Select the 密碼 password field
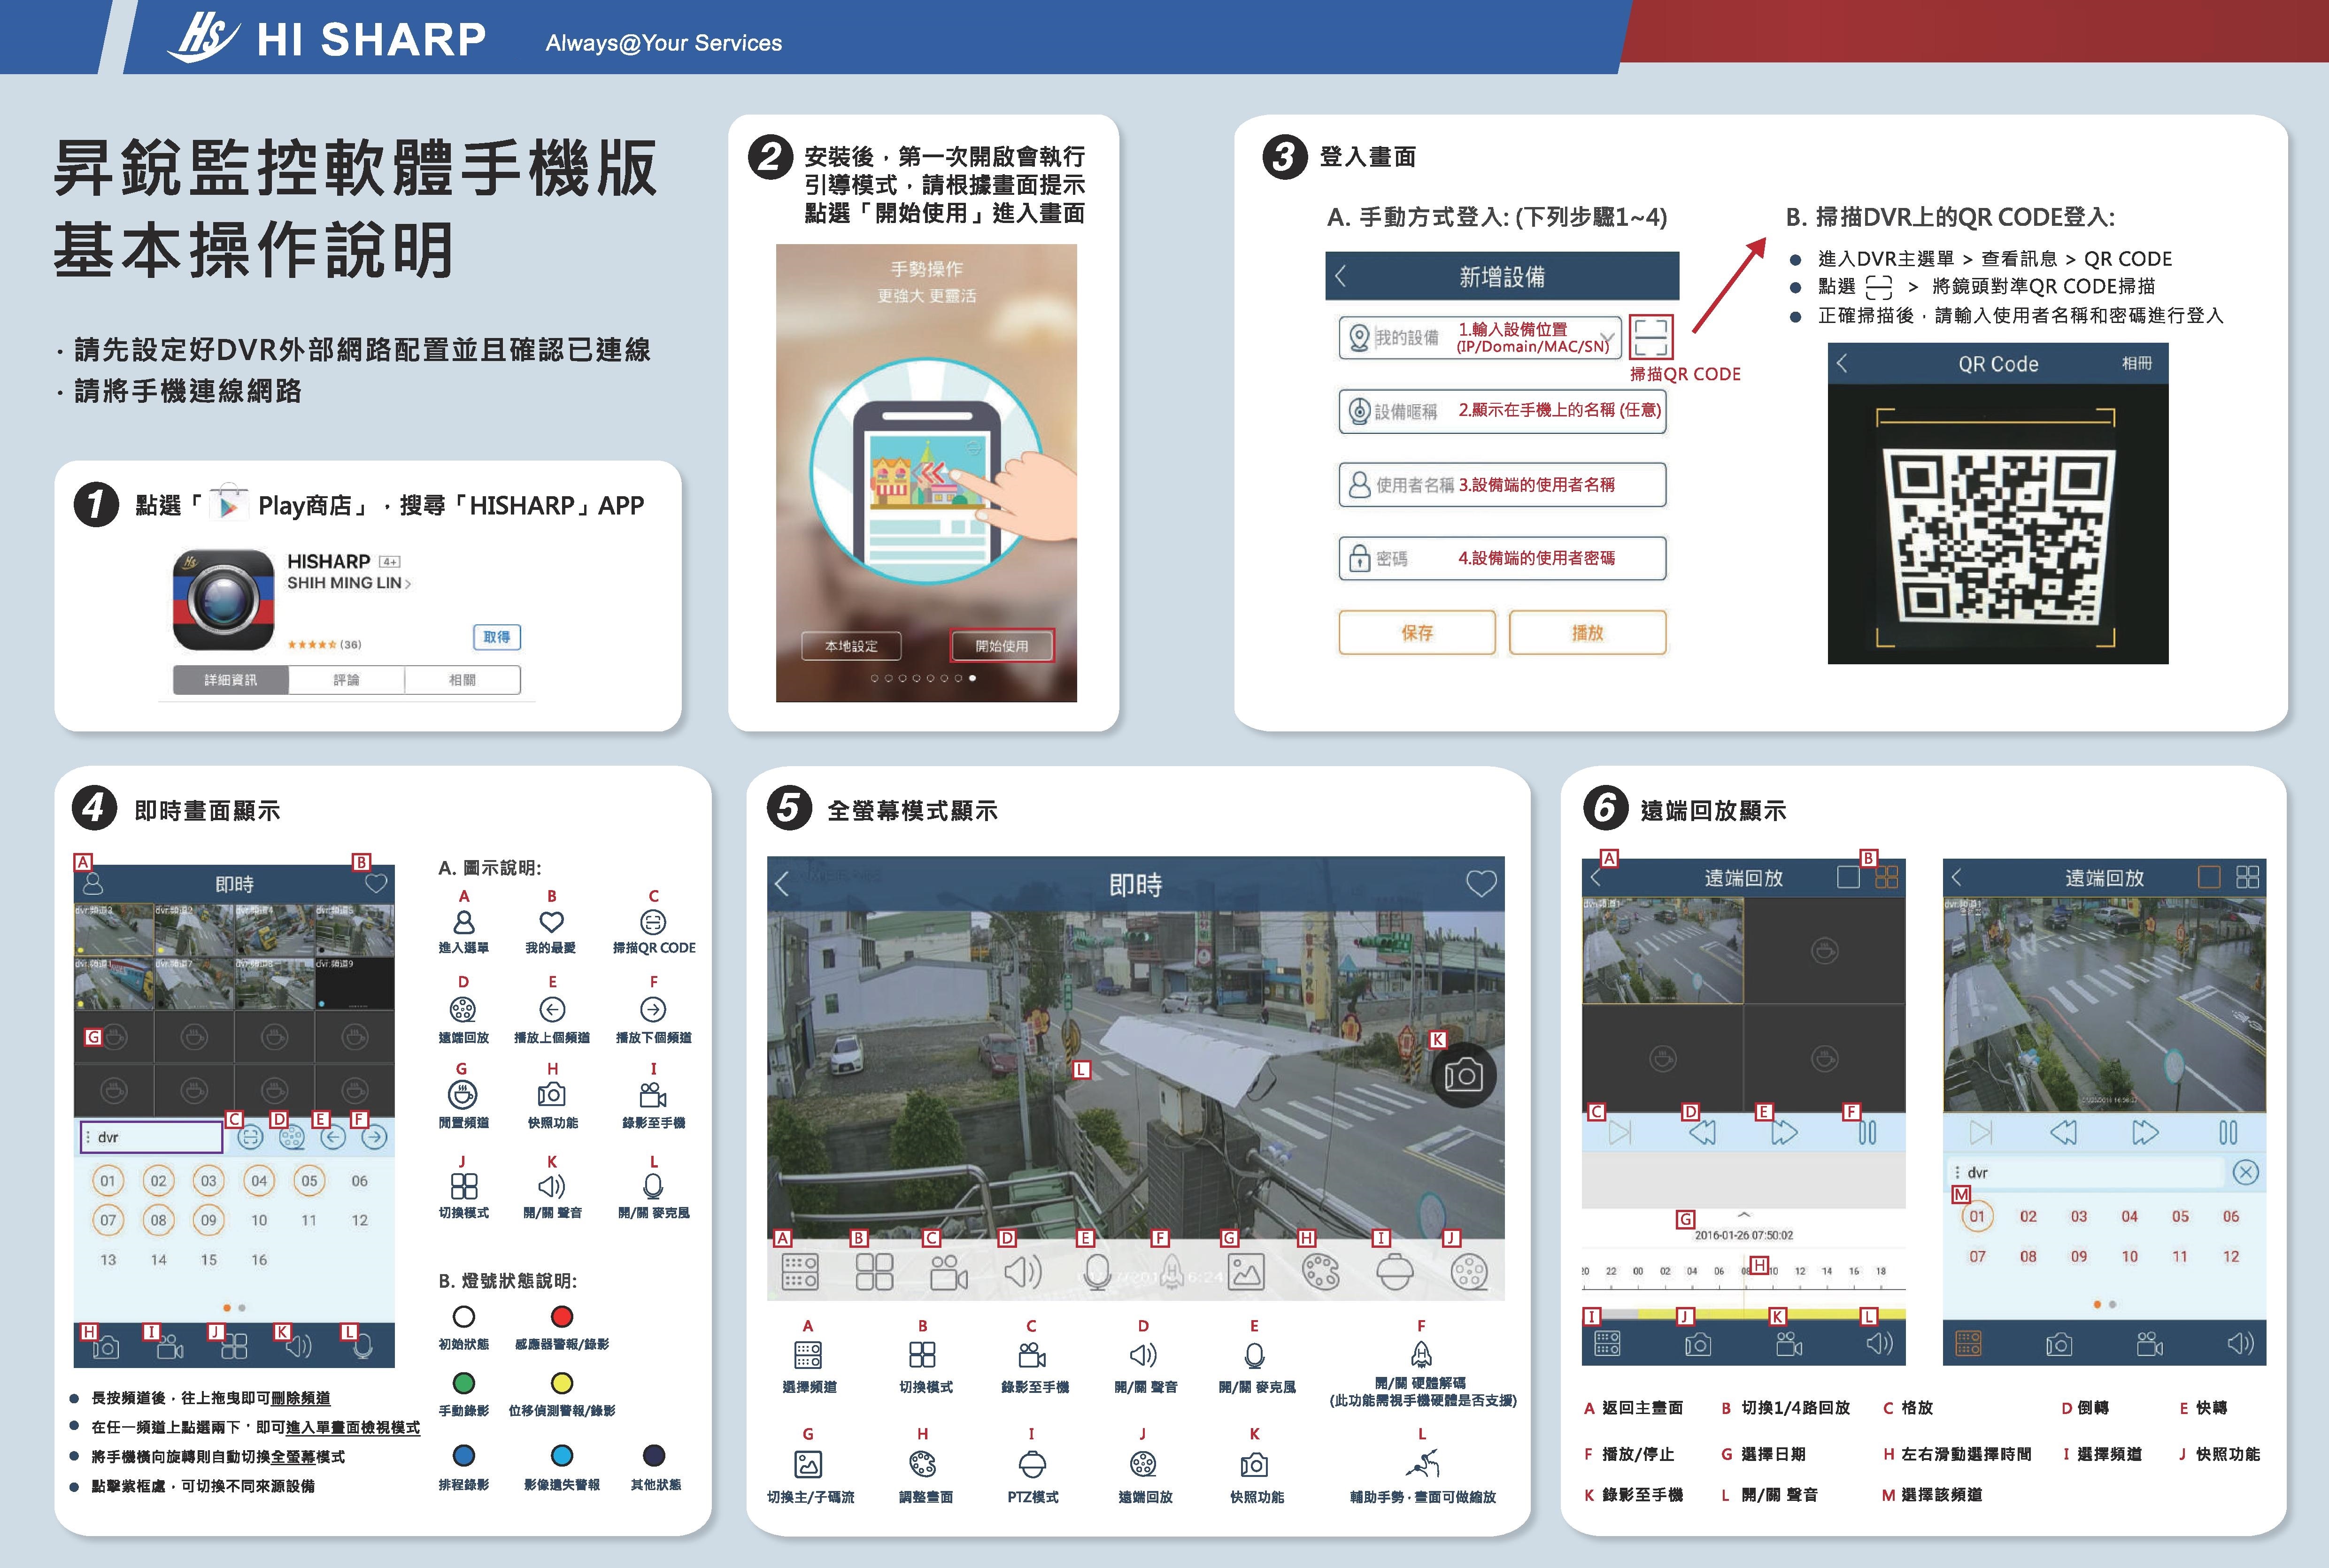 (x=1502, y=558)
